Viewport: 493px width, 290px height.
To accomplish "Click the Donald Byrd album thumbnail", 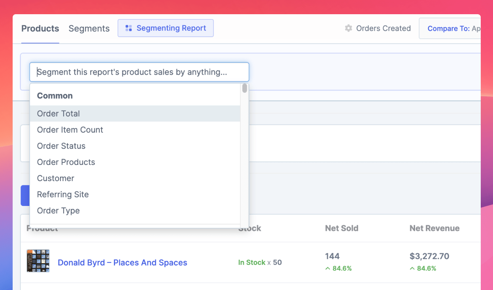I will 38,261.
